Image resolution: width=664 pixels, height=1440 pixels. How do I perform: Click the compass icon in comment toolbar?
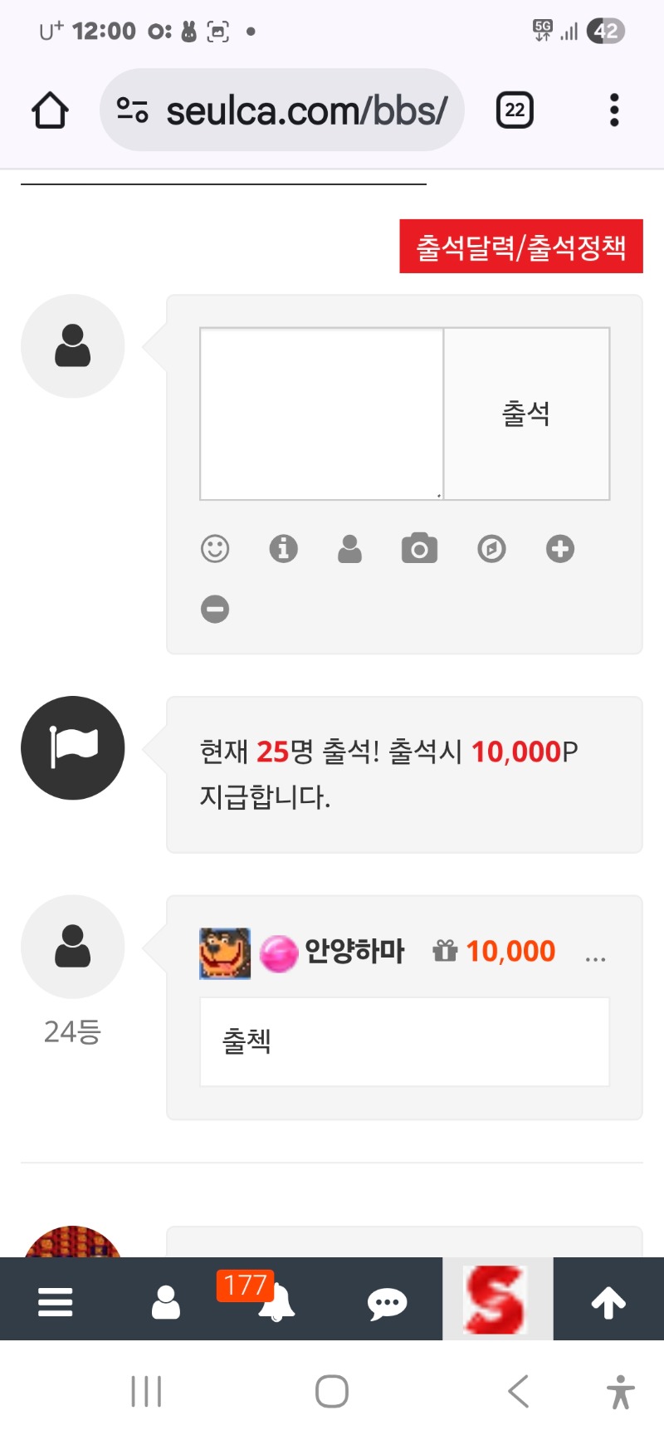[x=491, y=549]
